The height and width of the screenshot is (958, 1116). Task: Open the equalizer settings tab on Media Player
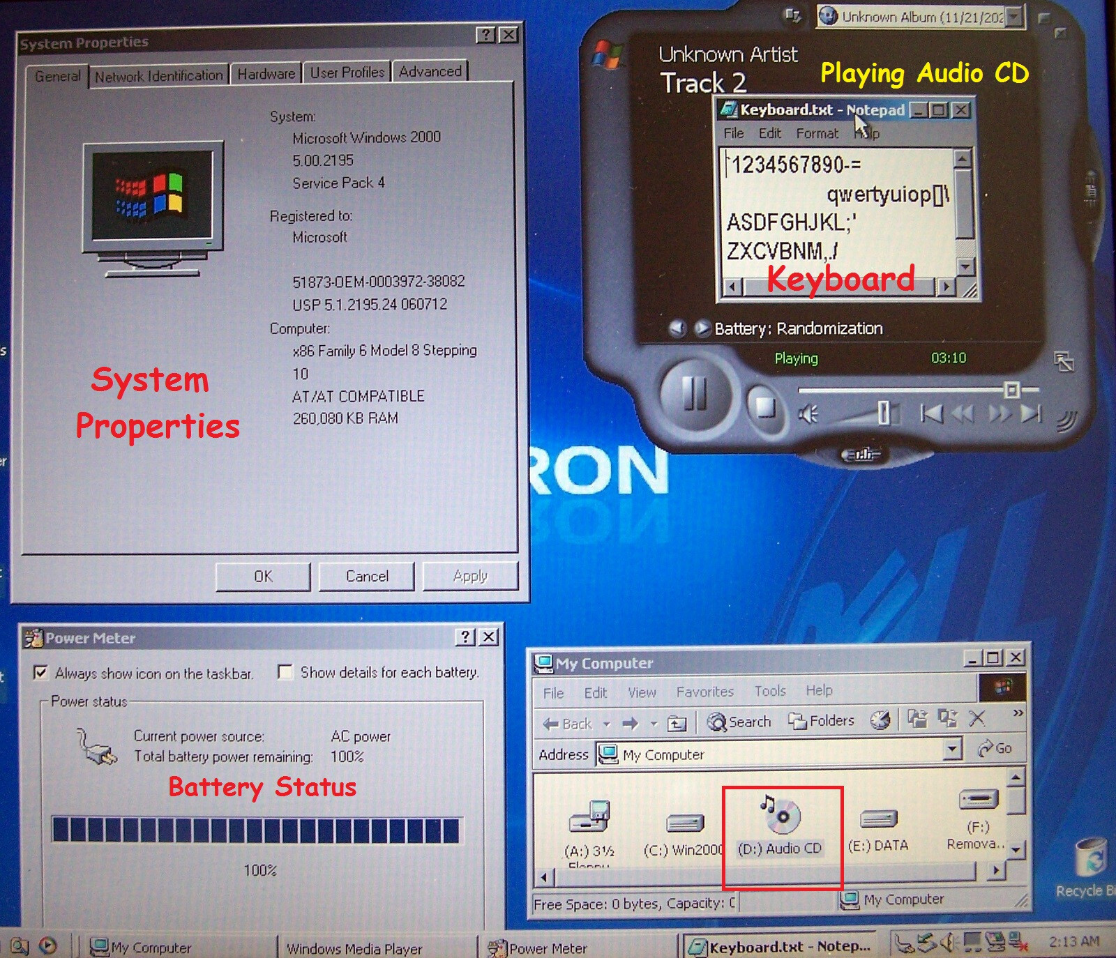pyautogui.click(x=861, y=455)
